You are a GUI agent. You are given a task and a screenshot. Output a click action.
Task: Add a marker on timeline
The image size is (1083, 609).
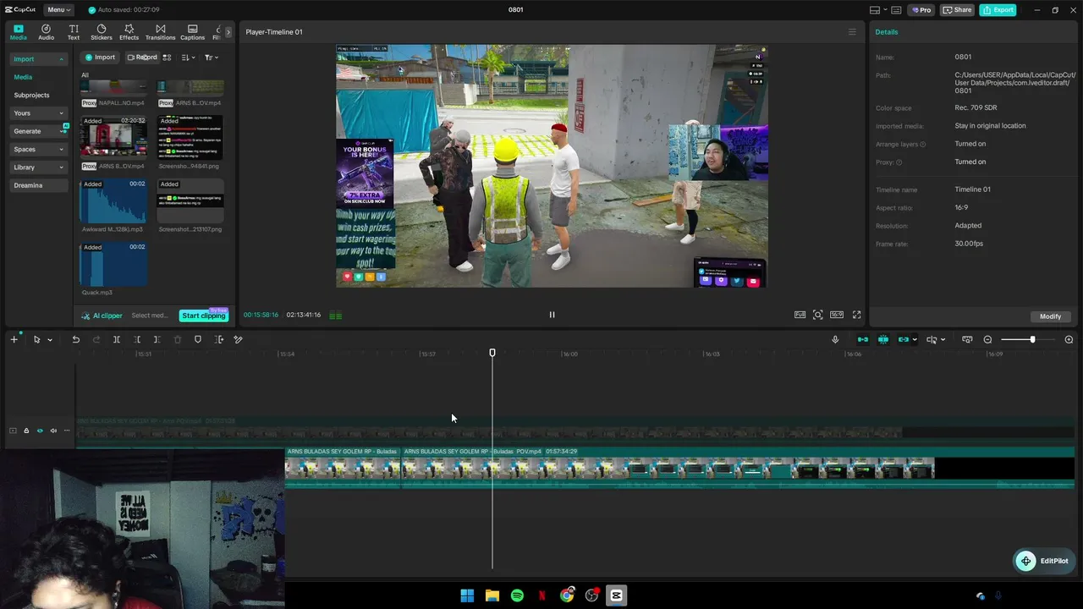[x=198, y=339]
